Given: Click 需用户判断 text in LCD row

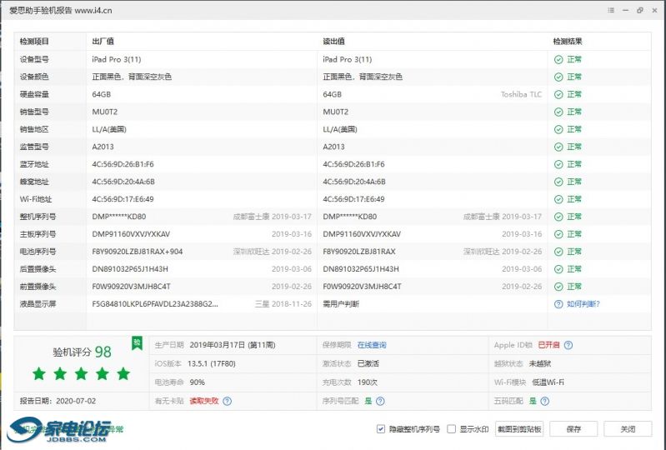Looking at the screenshot, I should pos(341,304).
